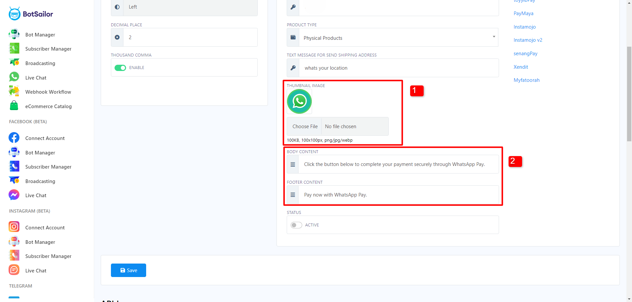
Task: Click the BotSailor logo
Action: (x=31, y=14)
